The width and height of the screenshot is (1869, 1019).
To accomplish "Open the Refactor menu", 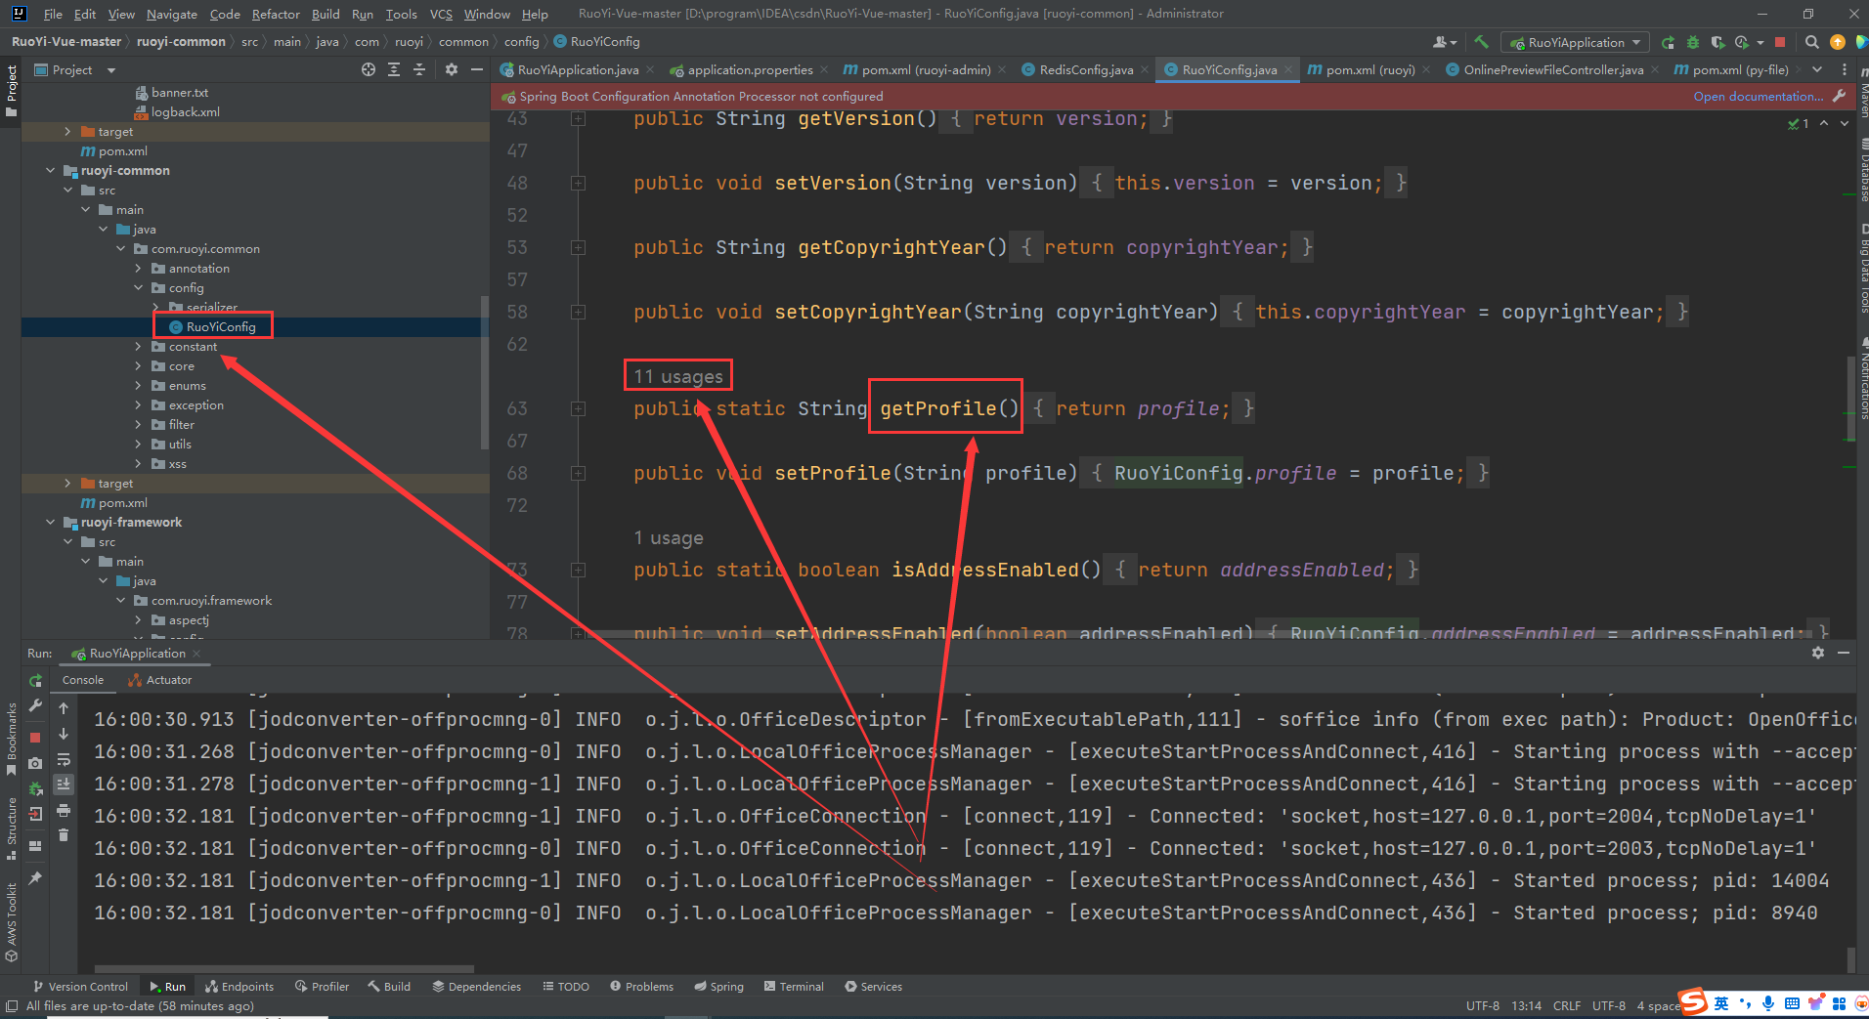I will tap(276, 14).
